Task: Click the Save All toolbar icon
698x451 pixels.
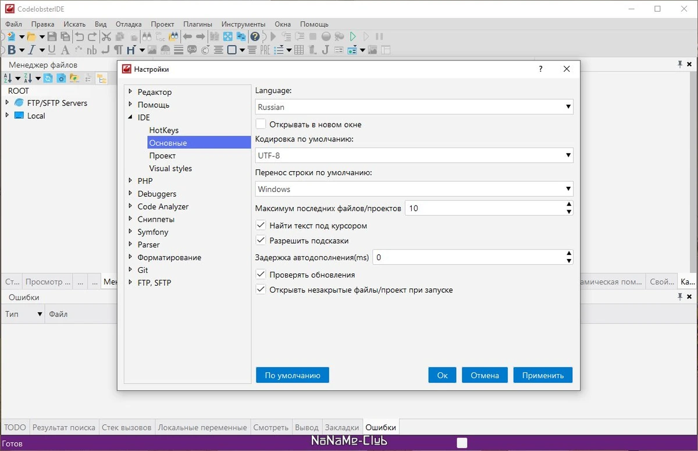Action: (x=65, y=36)
